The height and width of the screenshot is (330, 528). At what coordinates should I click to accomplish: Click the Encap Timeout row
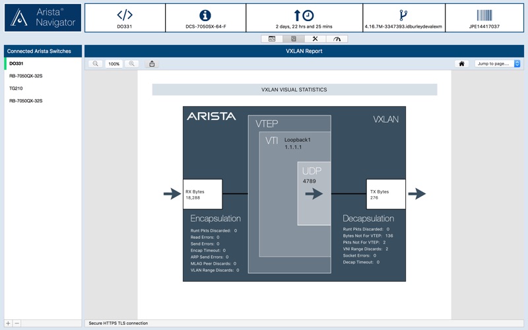[x=208, y=251]
